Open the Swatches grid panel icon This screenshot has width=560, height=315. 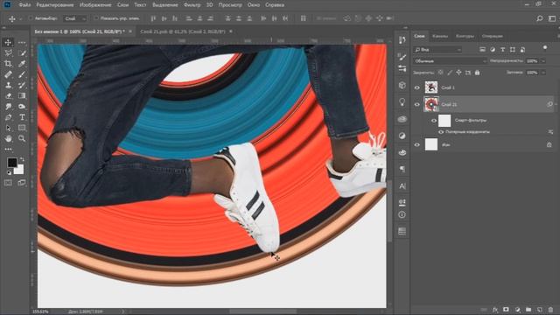click(402, 231)
